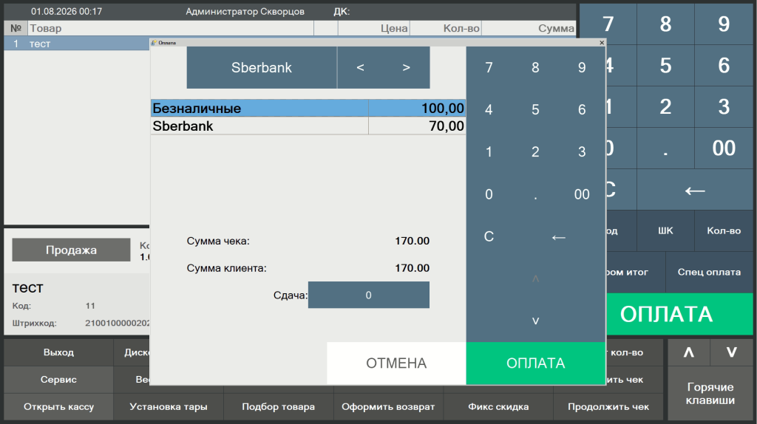The image size is (757, 424).
Task: Tap digit 9 on the payment dialog keypad
Action: (582, 67)
